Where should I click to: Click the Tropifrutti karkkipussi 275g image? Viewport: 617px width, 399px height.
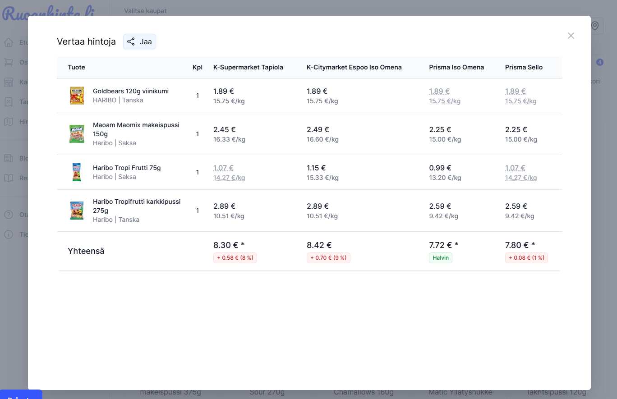[x=77, y=211]
